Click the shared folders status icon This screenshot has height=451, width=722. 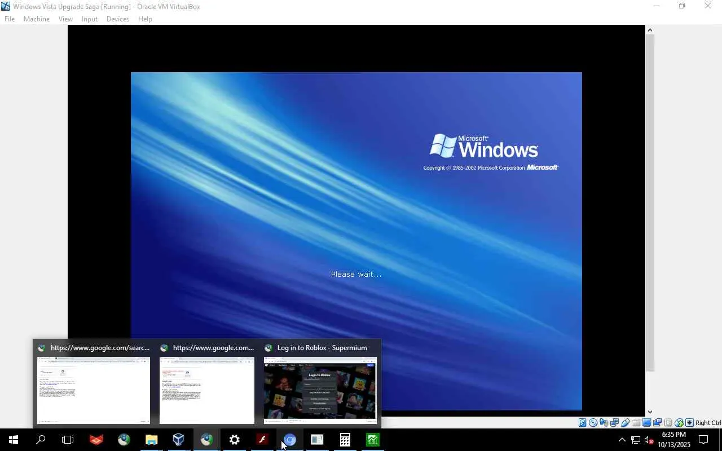tap(636, 423)
